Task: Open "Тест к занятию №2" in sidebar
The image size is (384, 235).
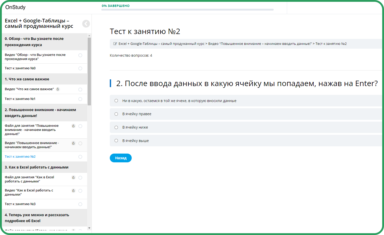Action: (20, 157)
